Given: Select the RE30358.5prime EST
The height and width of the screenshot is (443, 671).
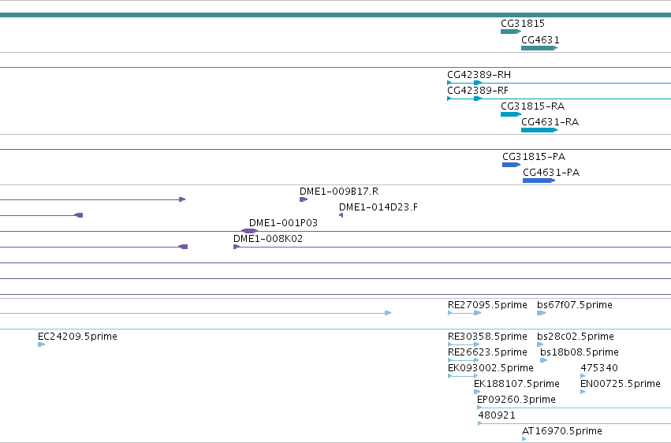Looking at the screenshot, I should click(487, 337).
